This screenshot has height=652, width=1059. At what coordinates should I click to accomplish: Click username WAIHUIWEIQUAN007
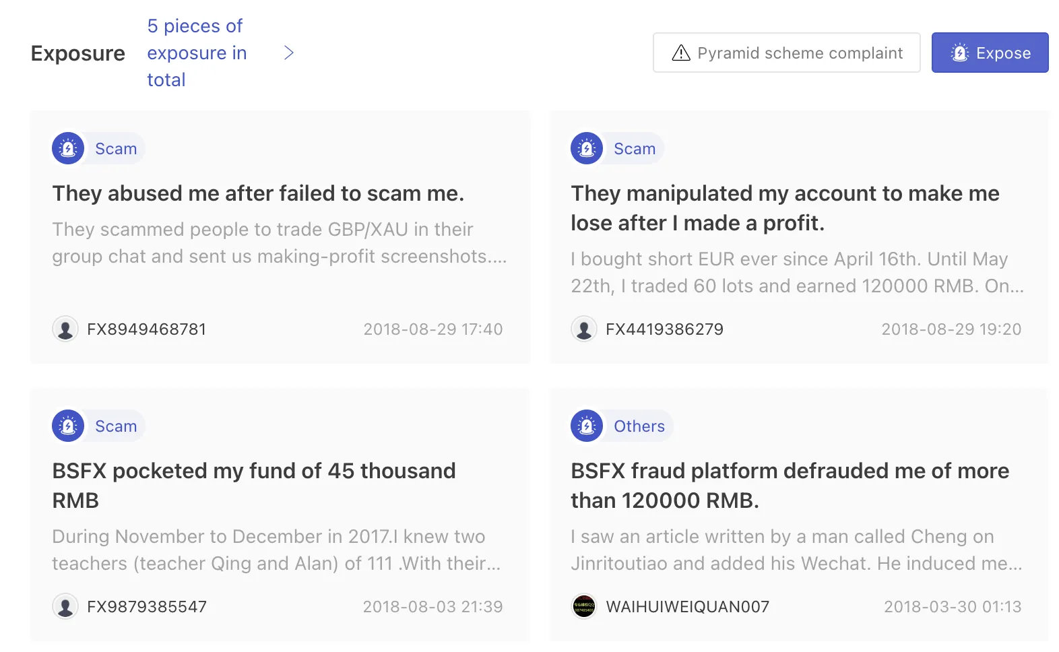coord(688,607)
